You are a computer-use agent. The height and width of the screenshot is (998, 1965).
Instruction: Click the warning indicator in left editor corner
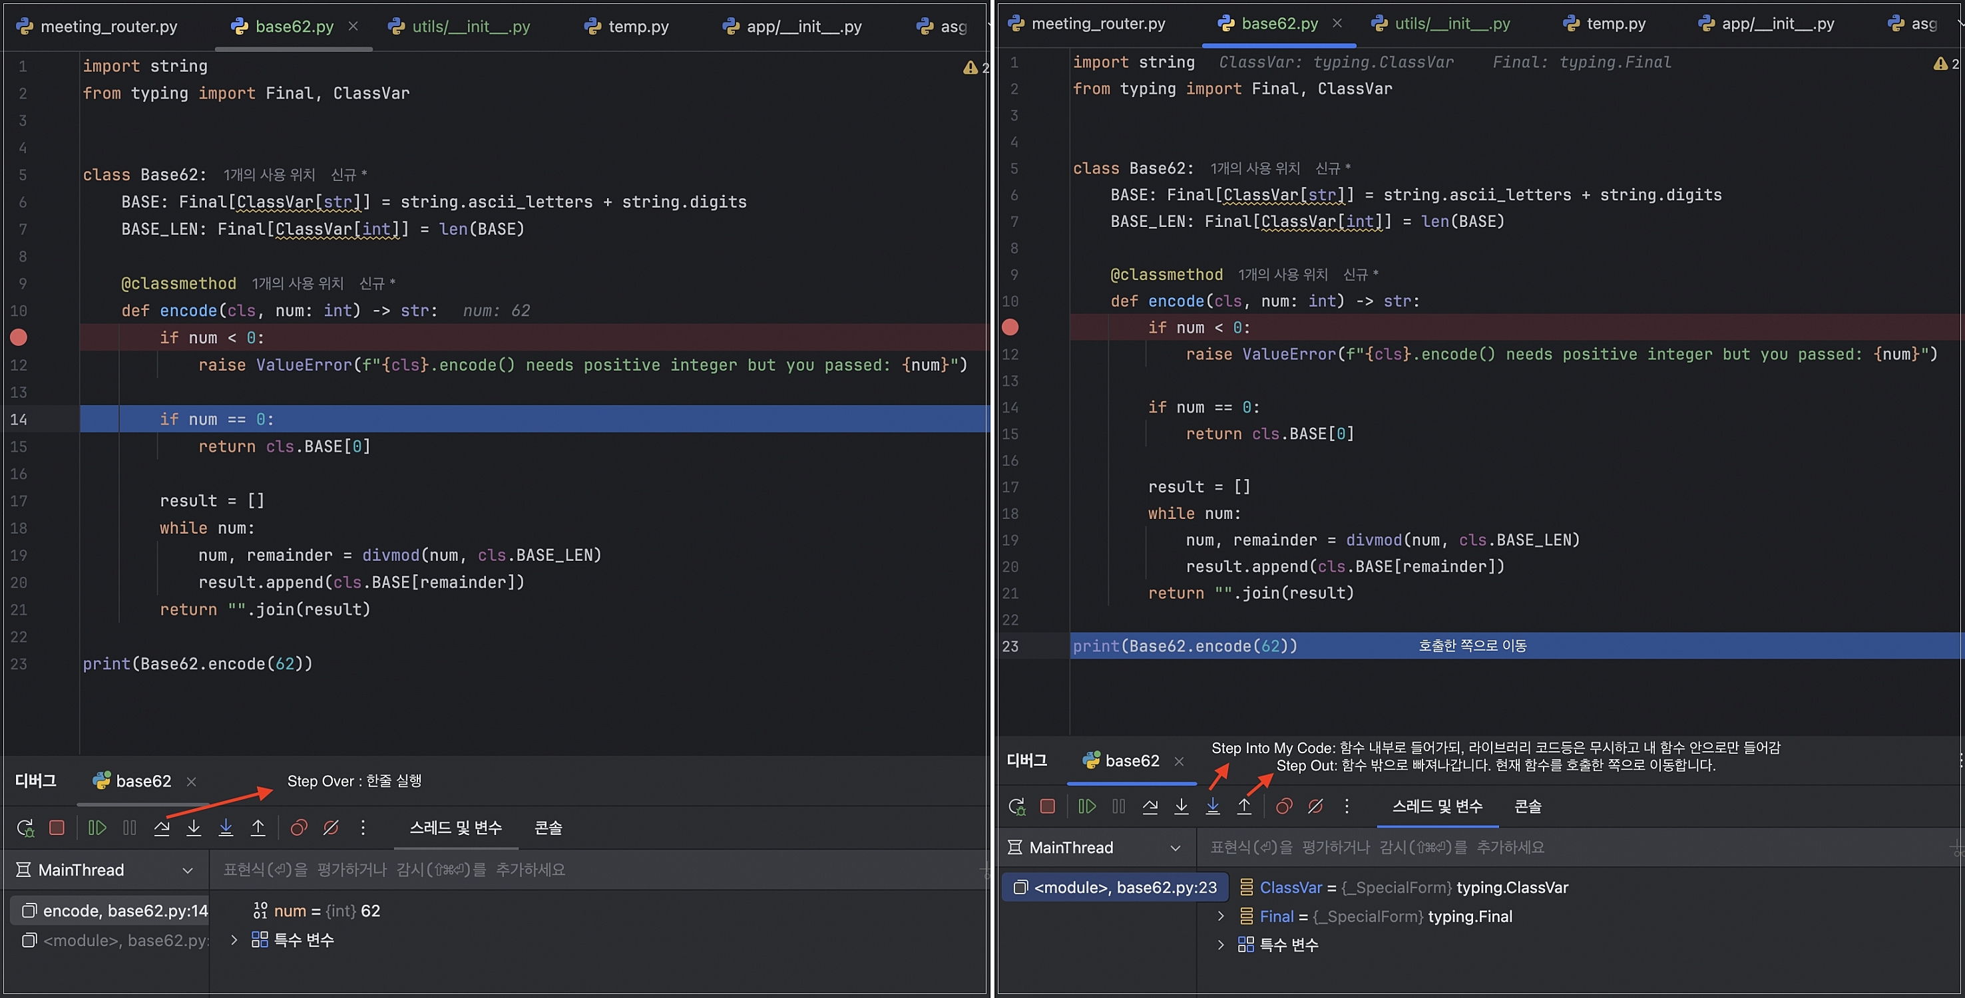click(971, 67)
